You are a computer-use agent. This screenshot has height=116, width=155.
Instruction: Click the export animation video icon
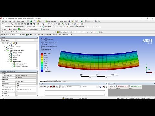click(100, 87)
